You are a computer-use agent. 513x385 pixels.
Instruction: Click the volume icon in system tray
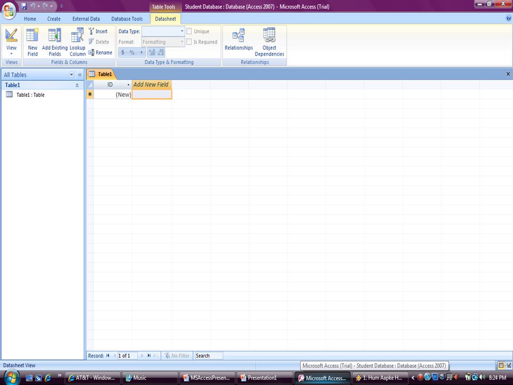tap(482, 377)
